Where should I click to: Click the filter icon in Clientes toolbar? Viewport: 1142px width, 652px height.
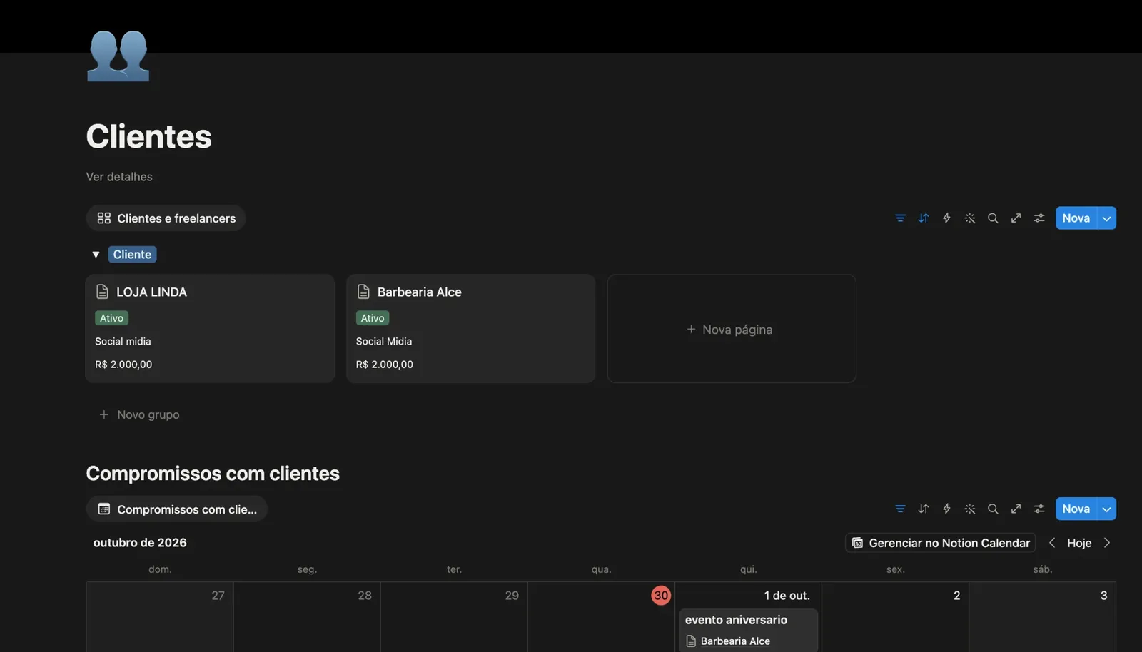point(900,218)
